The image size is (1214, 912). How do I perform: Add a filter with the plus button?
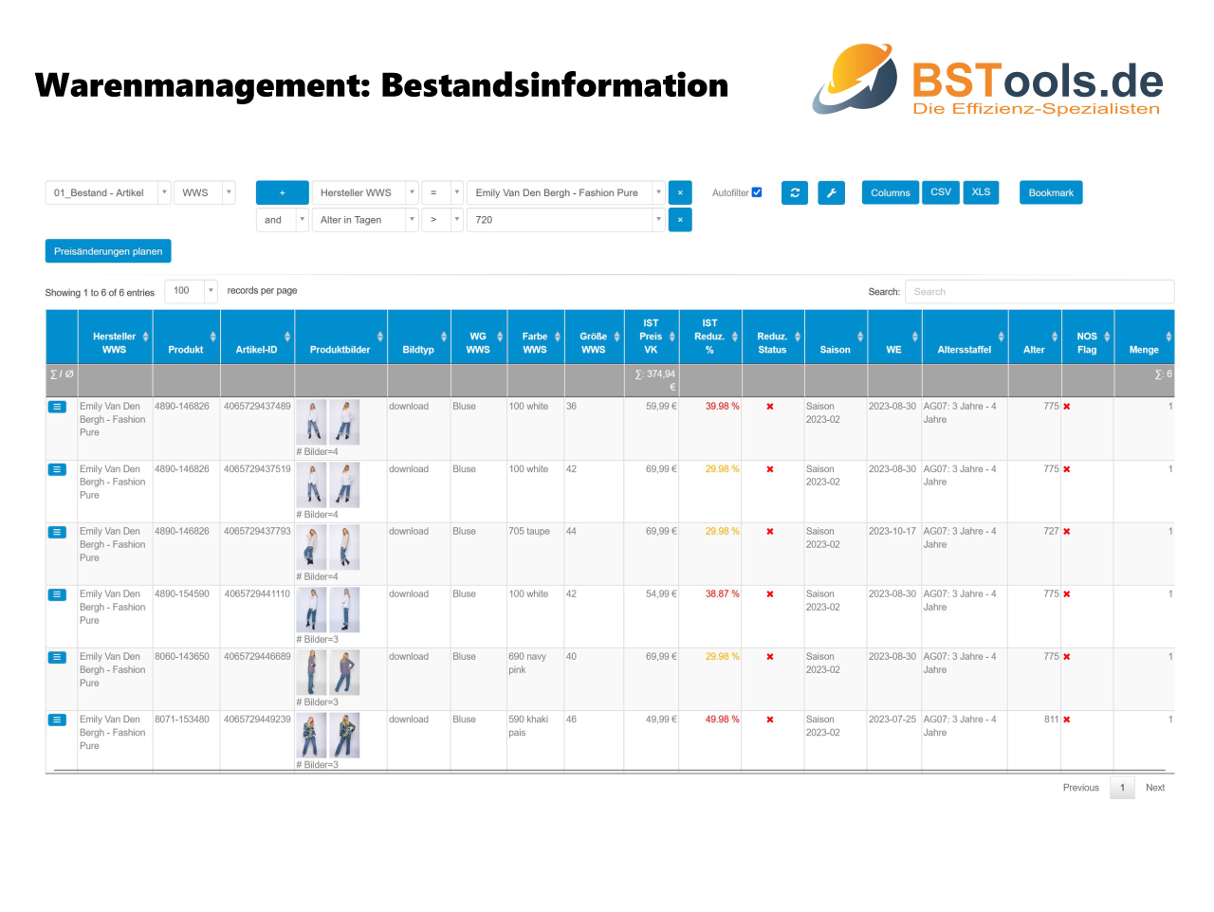point(282,192)
